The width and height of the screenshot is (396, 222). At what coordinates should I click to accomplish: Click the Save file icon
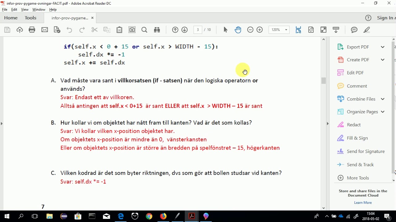click(7, 30)
